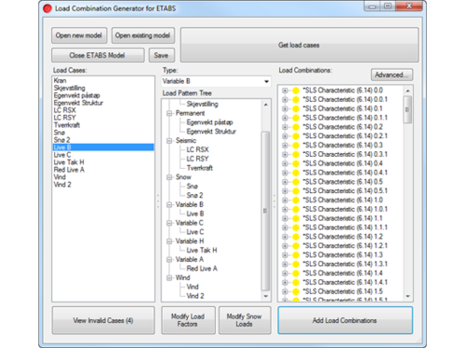The image size is (466, 348).
Task: Close the ETABS model
Action: [98, 56]
